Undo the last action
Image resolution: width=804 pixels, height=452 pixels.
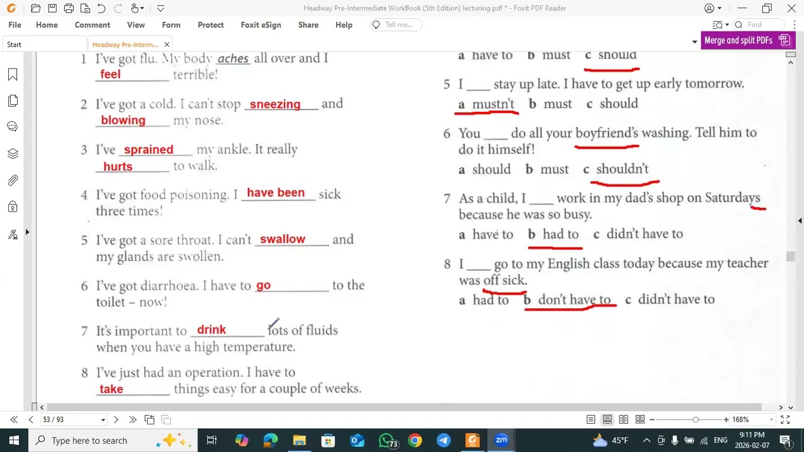[101, 8]
